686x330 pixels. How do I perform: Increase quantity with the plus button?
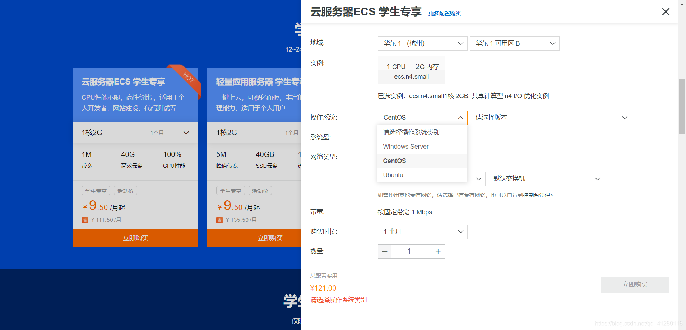(438, 252)
